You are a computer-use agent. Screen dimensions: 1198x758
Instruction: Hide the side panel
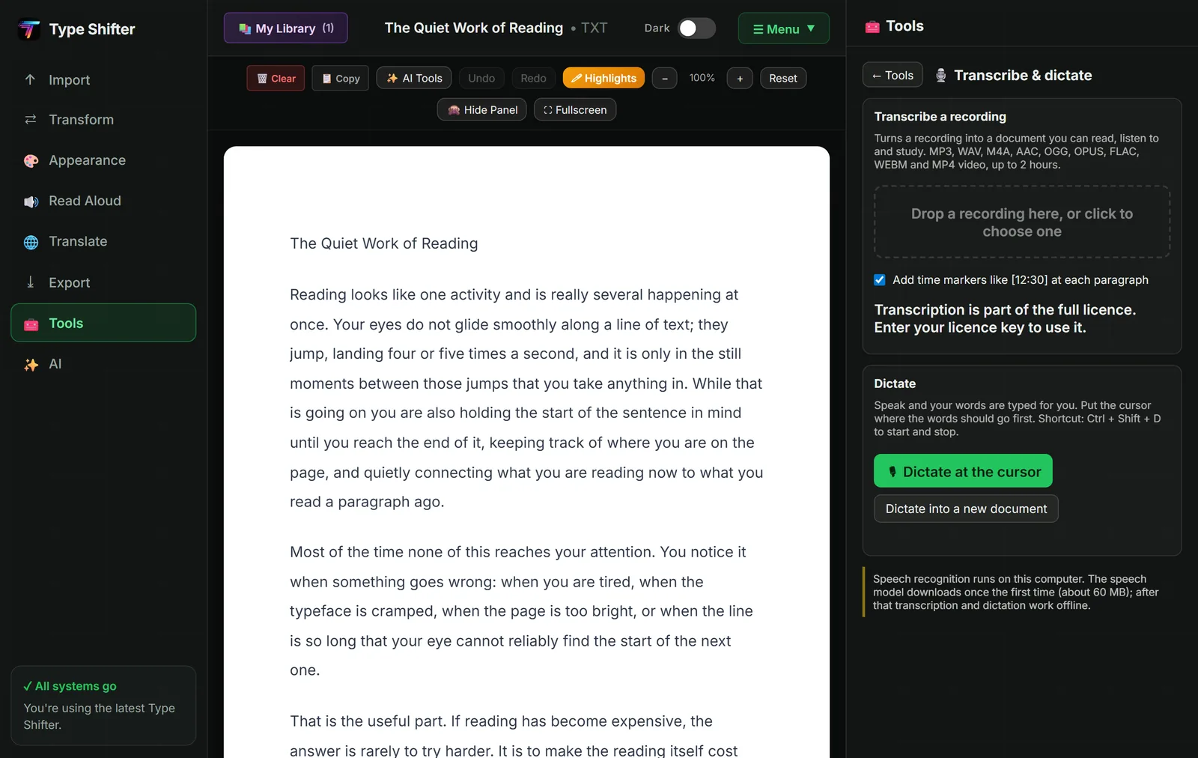point(481,109)
